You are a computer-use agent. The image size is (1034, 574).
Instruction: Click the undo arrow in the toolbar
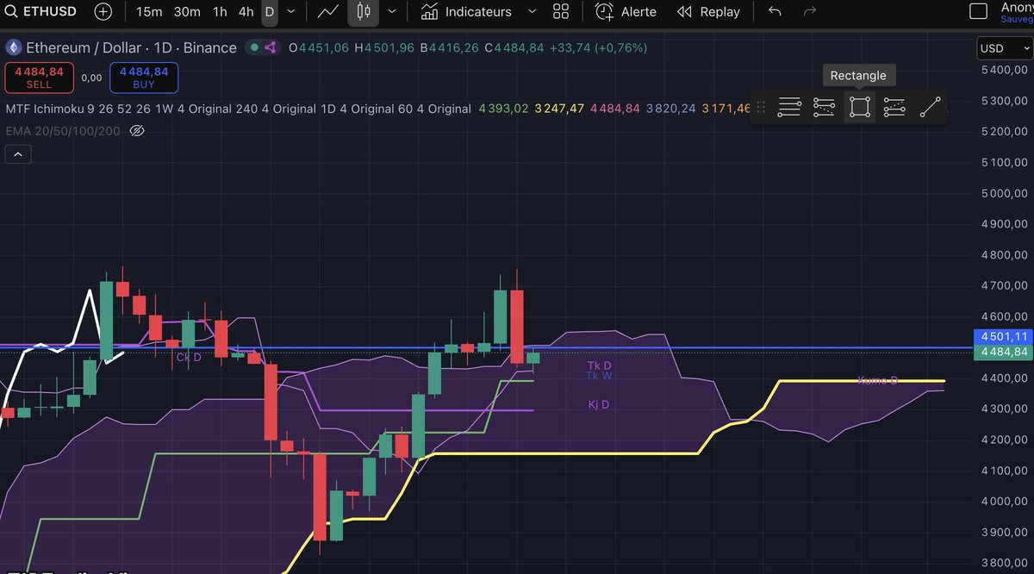tap(773, 11)
